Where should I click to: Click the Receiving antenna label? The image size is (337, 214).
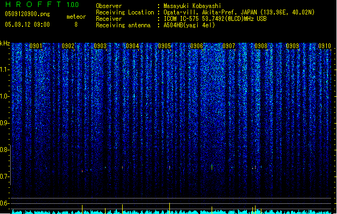click(x=123, y=25)
